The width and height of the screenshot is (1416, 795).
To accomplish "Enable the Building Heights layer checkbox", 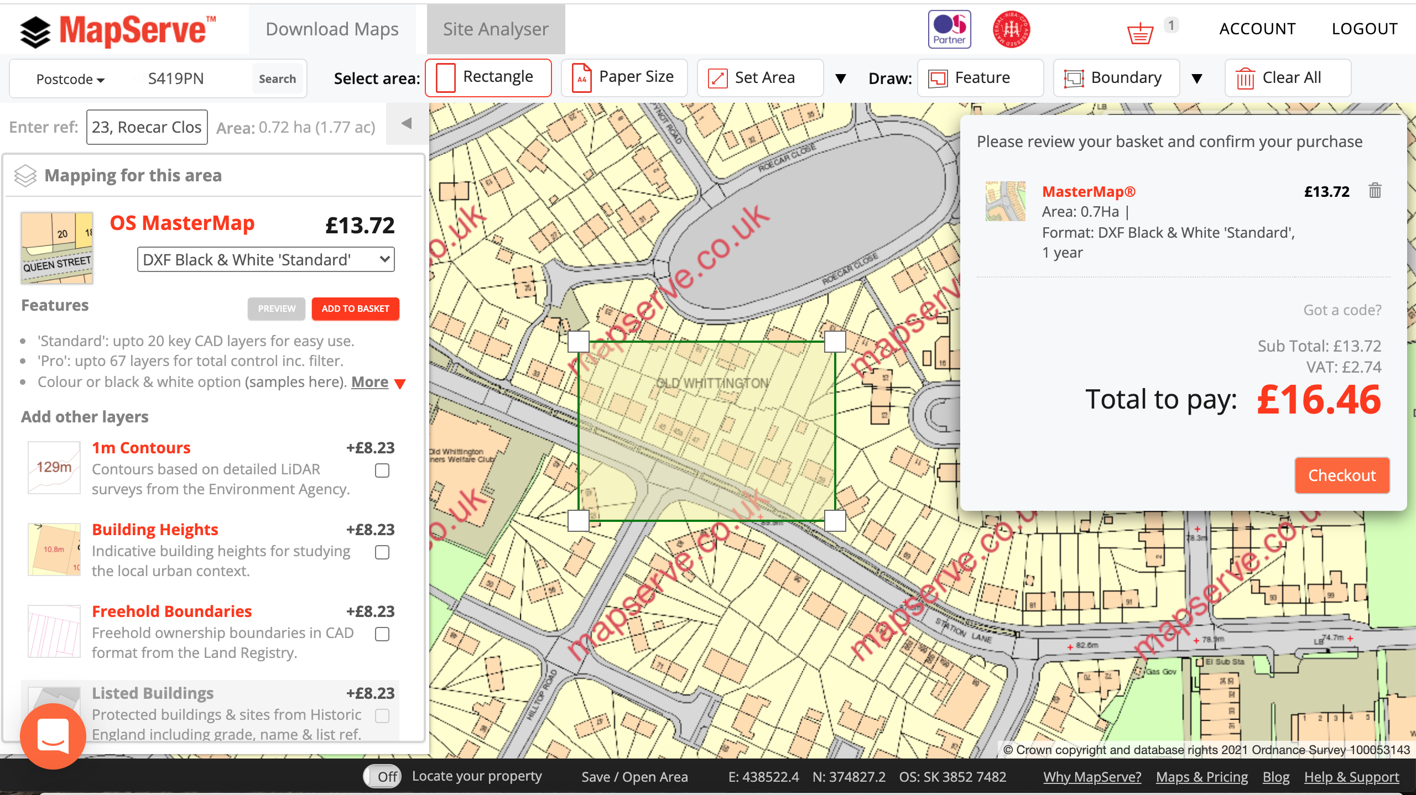I will 382,553.
